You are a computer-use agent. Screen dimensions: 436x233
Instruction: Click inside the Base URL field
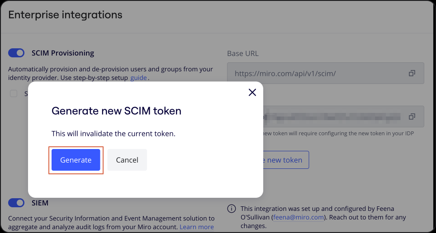tap(326, 73)
